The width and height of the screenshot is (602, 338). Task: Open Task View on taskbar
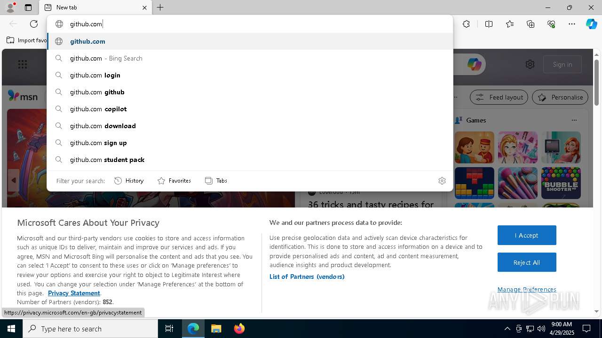click(x=169, y=329)
